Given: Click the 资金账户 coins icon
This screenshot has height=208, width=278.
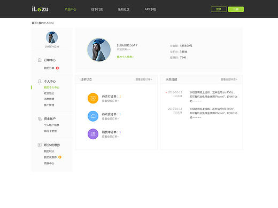Looking at the screenshot, I should tap(40, 119).
